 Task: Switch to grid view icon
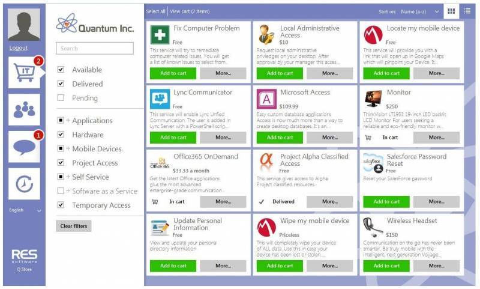451,11
